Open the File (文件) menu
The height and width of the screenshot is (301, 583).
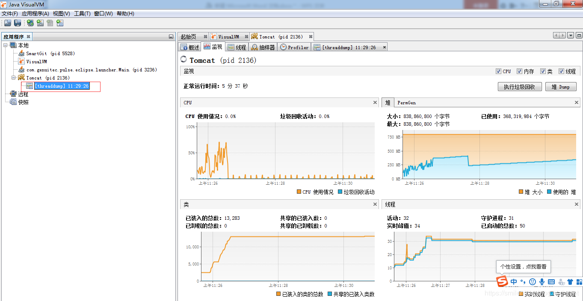coord(10,14)
